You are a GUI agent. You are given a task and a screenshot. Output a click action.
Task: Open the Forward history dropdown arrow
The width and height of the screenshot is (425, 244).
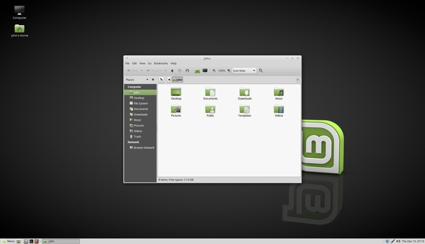(x=165, y=70)
